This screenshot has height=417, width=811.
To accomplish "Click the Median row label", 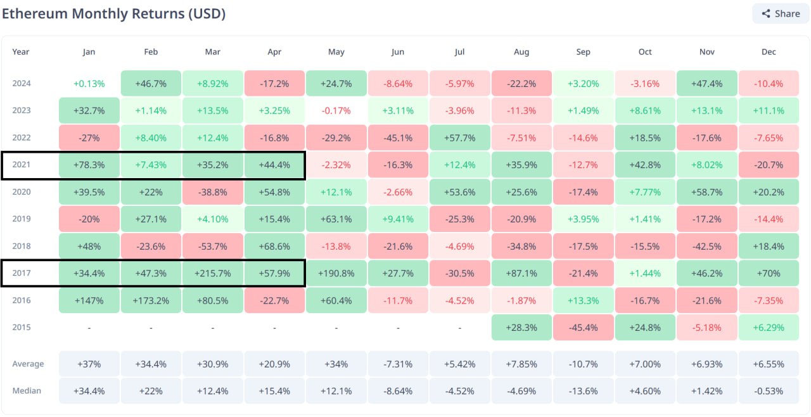I will tap(27, 390).
